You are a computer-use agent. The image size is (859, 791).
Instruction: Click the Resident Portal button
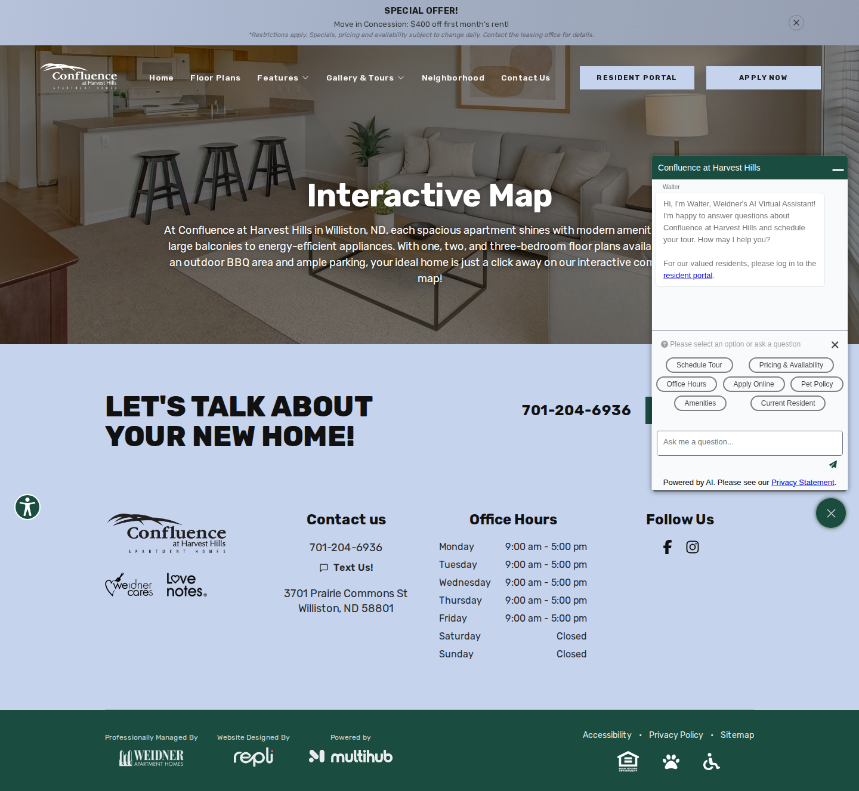[637, 78]
